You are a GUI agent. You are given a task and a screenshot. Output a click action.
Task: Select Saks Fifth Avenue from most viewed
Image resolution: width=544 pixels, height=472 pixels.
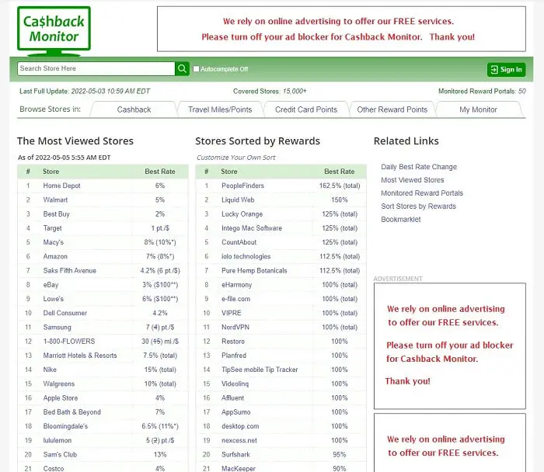[x=70, y=271]
